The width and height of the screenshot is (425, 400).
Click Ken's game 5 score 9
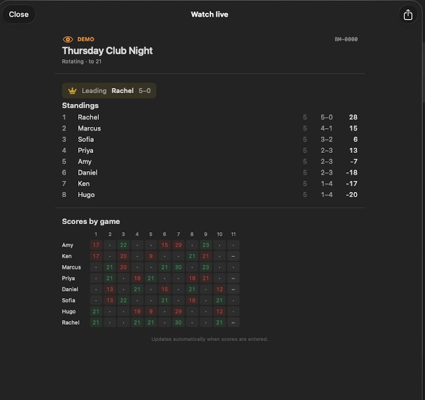151,256
